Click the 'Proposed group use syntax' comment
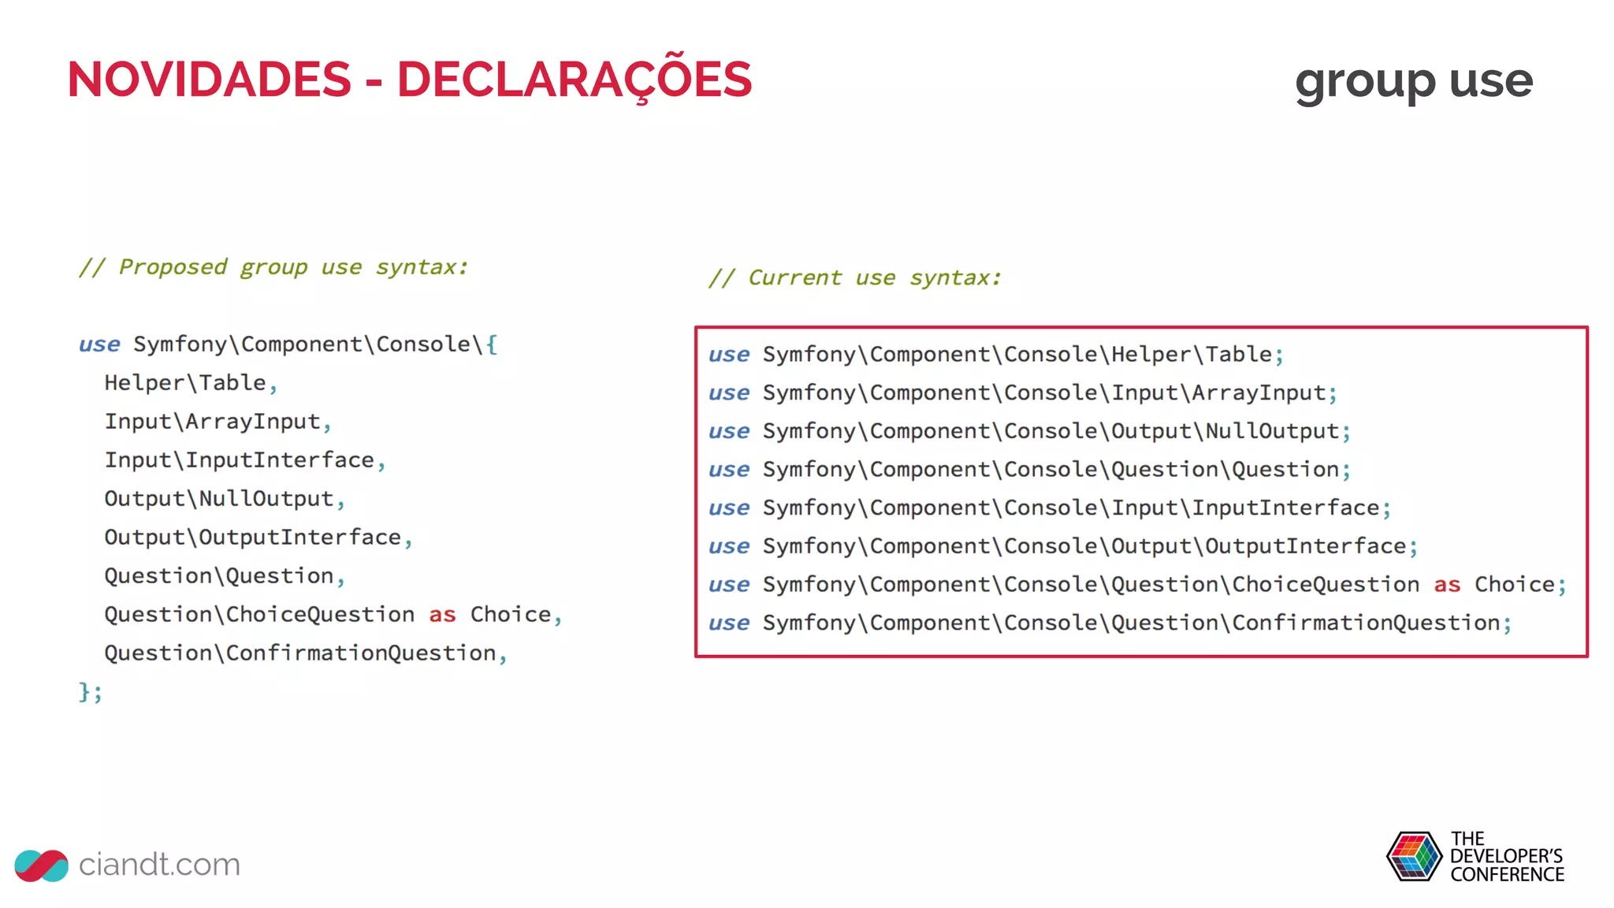The image size is (1614, 908). coord(273,267)
